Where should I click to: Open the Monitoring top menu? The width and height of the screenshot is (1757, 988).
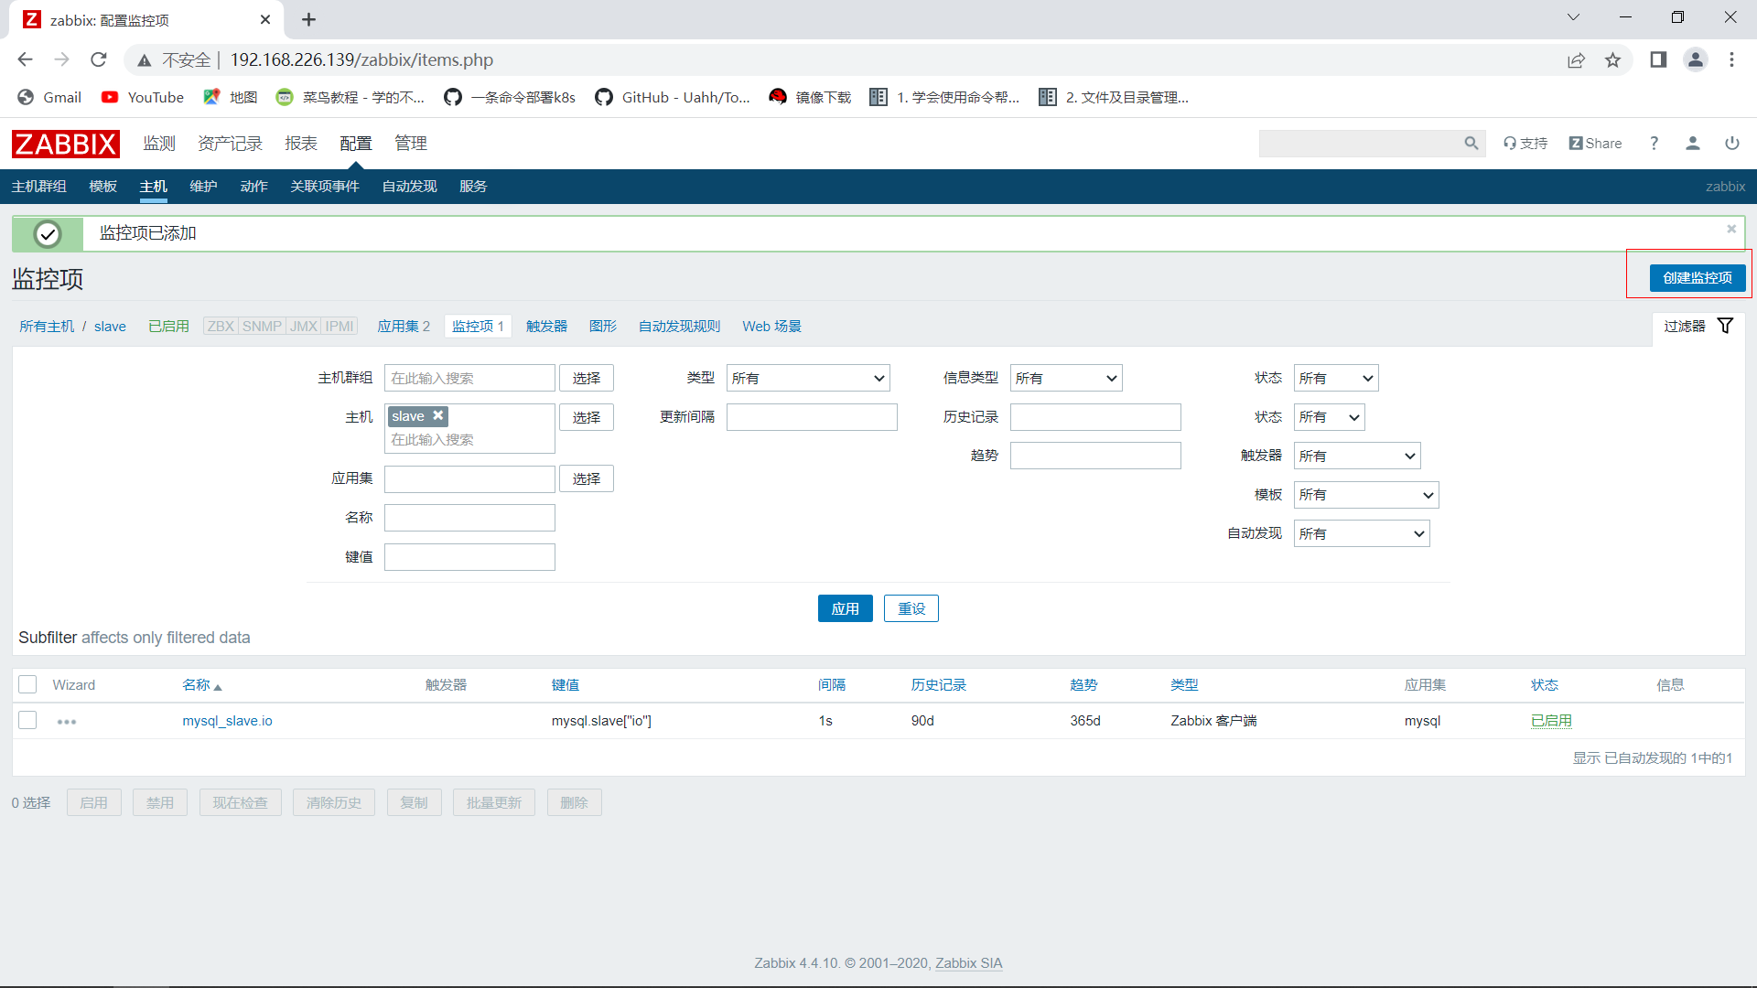[159, 144]
